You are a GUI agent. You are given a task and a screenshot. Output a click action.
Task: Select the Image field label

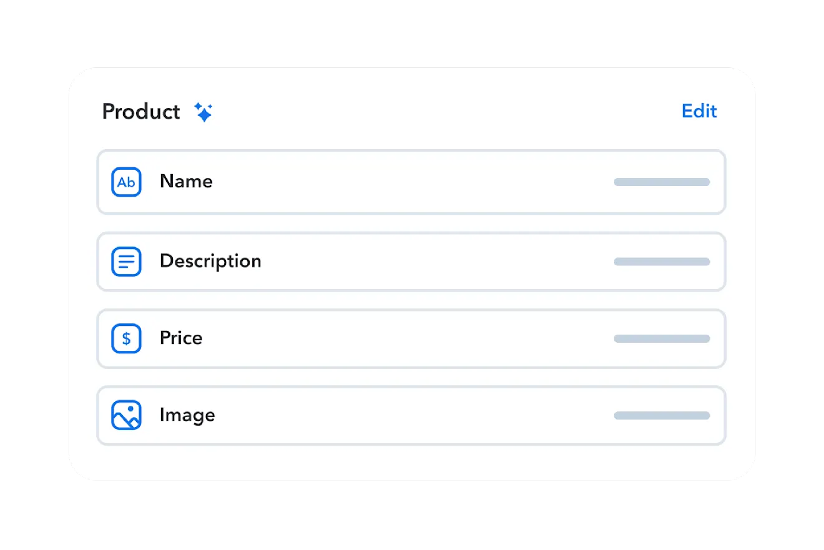(x=187, y=415)
